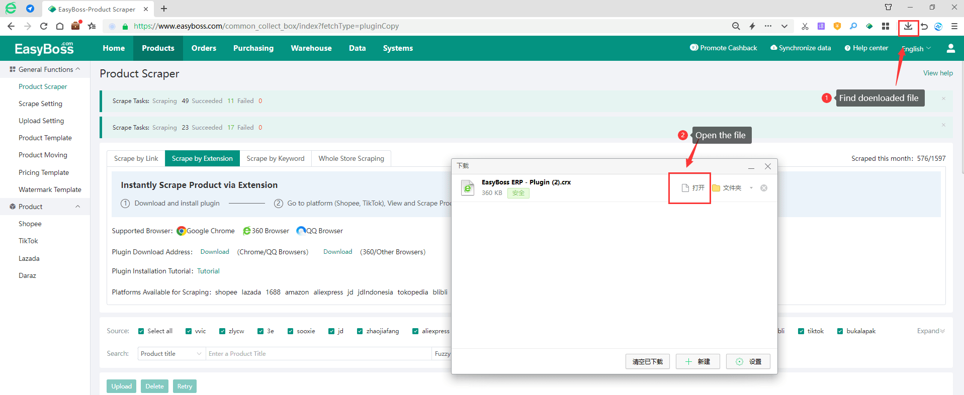
Task: Uncheck the zhaojiafang source checkbox
Action: coord(360,331)
